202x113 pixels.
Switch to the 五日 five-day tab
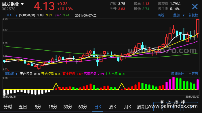[x=23, y=107]
